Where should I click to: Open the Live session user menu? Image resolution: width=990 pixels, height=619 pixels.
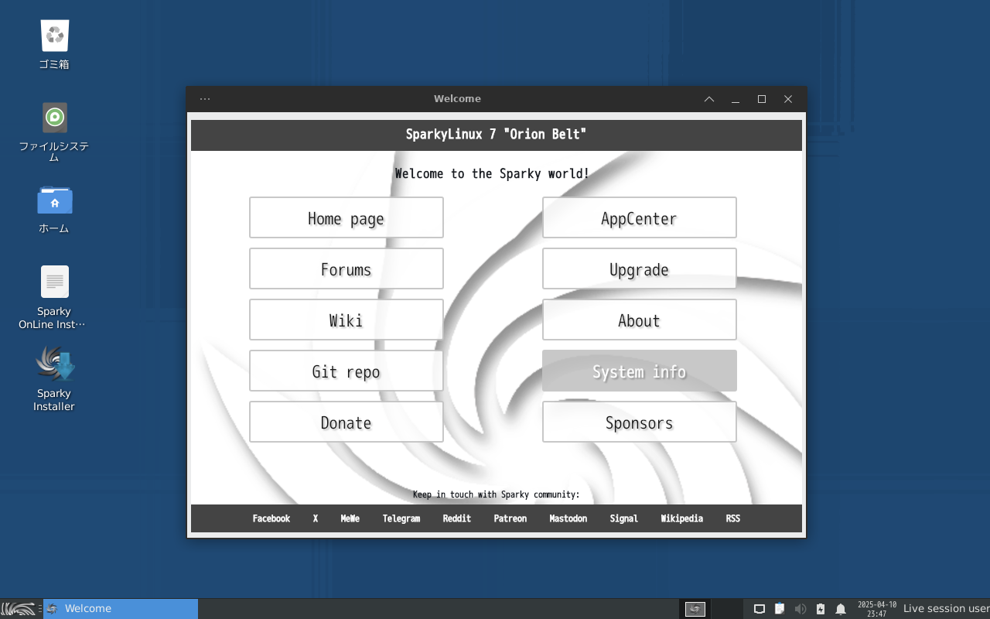coord(946,609)
